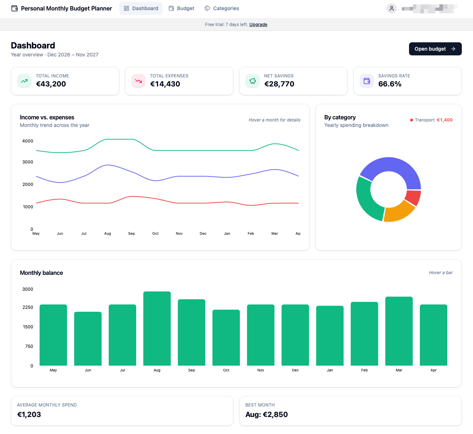Click the Dashboard tab grid icon
The height and width of the screenshot is (434, 473).
pos(126,8)
